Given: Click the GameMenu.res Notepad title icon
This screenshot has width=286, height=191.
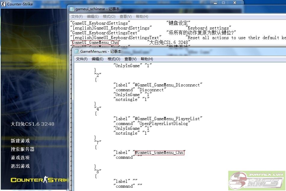Looking at the screenshot, I should 76,52.
